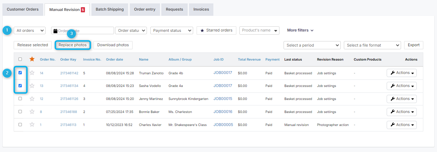Open order key link 2173461142
437x152 pixels.
pyautogui.click(x=69, y=73)
